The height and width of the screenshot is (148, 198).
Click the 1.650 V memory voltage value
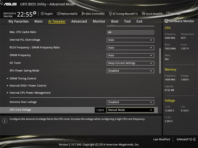point(185,80)
